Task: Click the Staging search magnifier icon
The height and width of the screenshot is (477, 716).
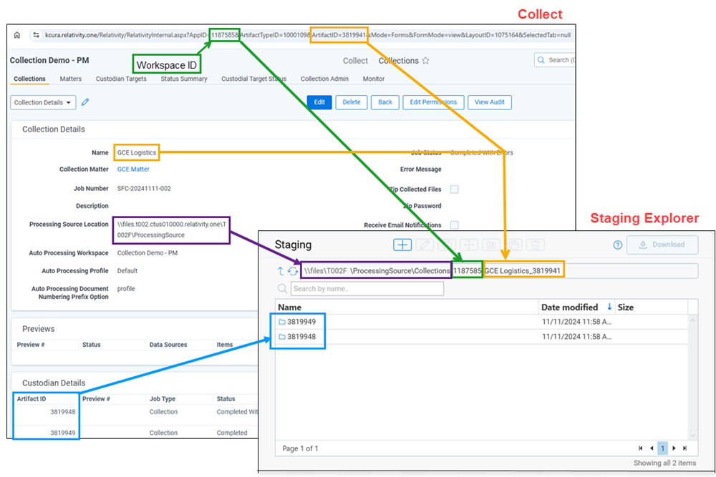Action: [282, 289]
